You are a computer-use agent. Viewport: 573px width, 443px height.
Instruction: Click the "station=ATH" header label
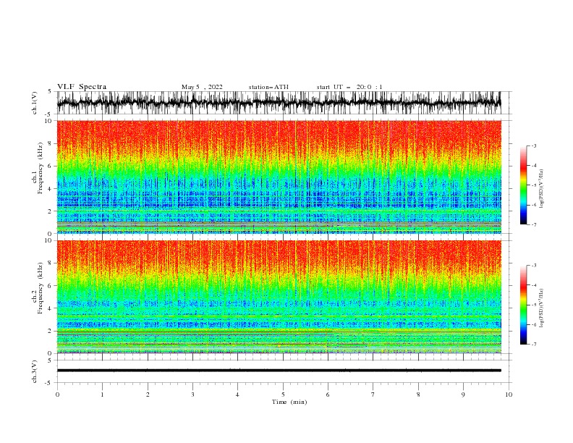coord(268,87)
